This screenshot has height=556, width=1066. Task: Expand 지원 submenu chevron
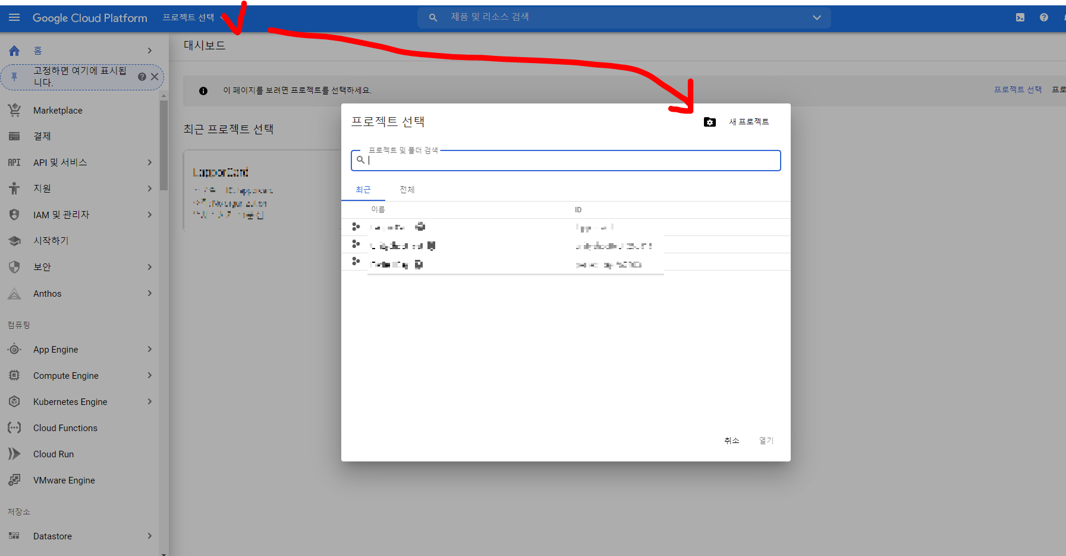(x=150, y=189)
